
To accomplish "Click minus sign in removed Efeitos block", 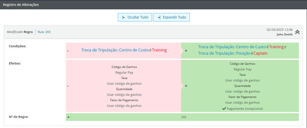I will [x=68, y=86].
